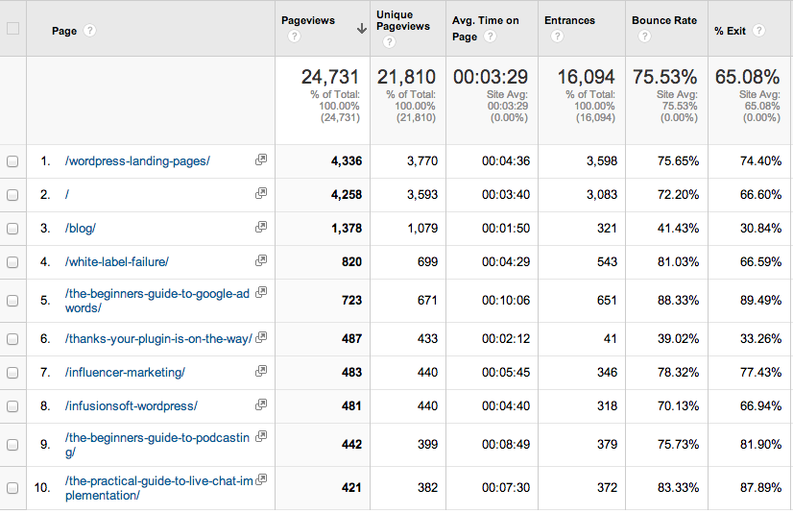The width and height of the screenshot is (793, 514).
Task: Toggle the select-all checkbox in header
Action: [x=12, y=29]
